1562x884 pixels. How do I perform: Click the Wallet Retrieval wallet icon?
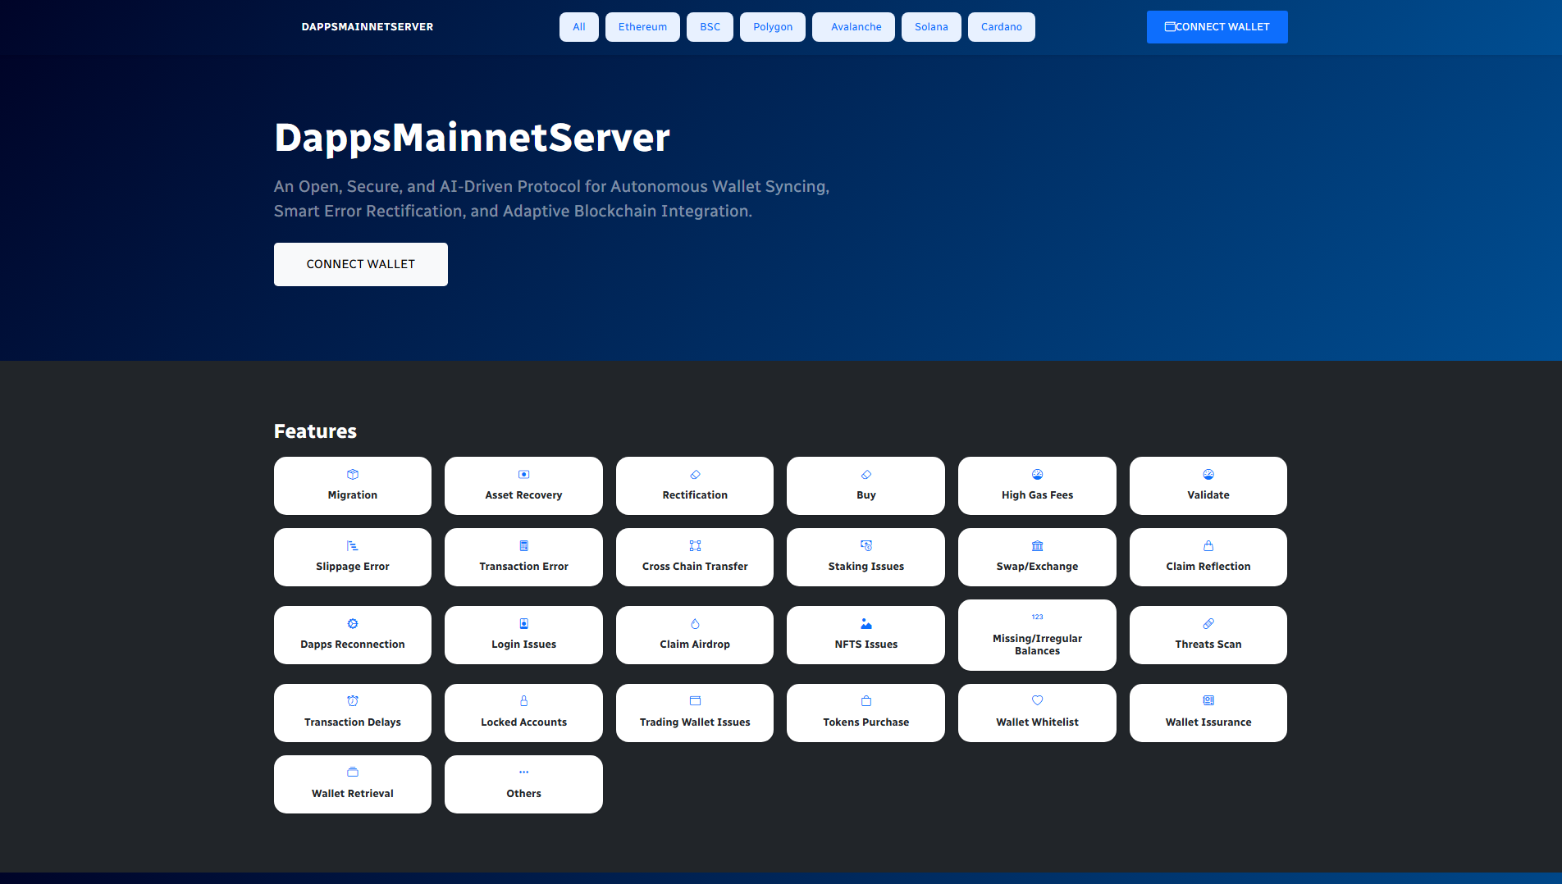point(353,772)
